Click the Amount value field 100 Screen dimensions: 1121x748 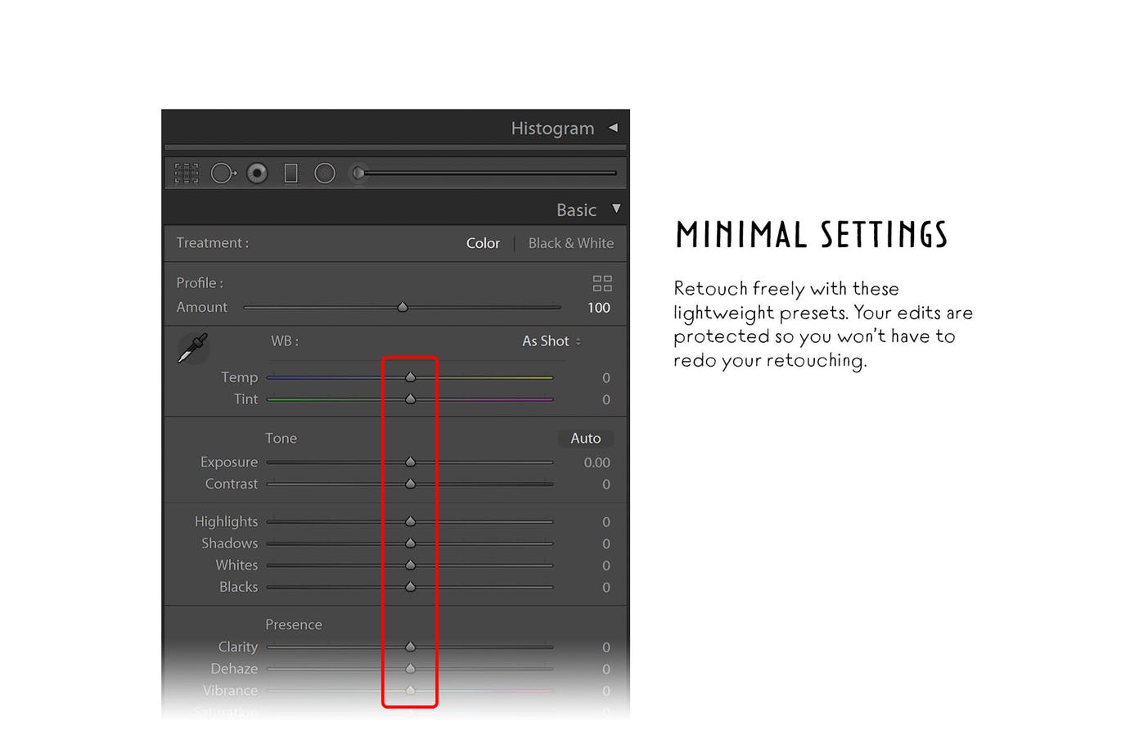coord(598,308)
